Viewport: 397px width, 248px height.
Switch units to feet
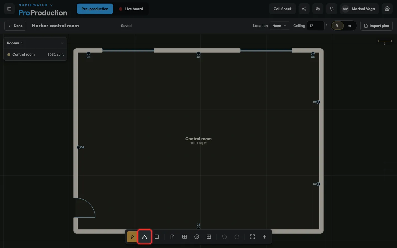337,26
